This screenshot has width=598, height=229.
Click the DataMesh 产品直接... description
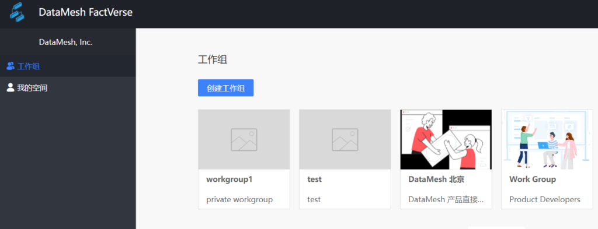[x=446, y=199]
